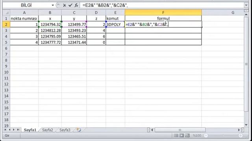Click cell containing 123465.51
Image resolution: width=252 pixels, height=141 pixels.
coord(74,36)
